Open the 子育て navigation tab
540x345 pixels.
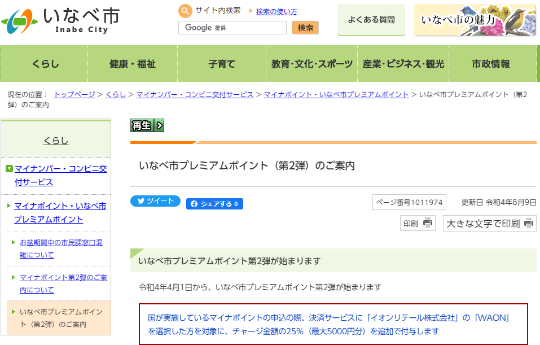point(222,64)
